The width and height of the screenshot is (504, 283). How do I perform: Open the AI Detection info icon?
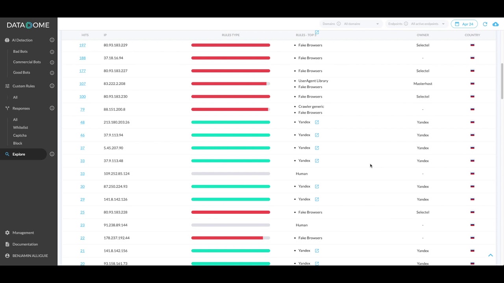pos(52,40)
